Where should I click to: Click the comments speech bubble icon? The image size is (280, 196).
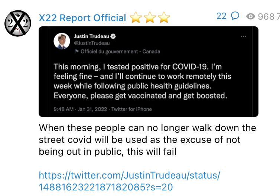point(235,16)
